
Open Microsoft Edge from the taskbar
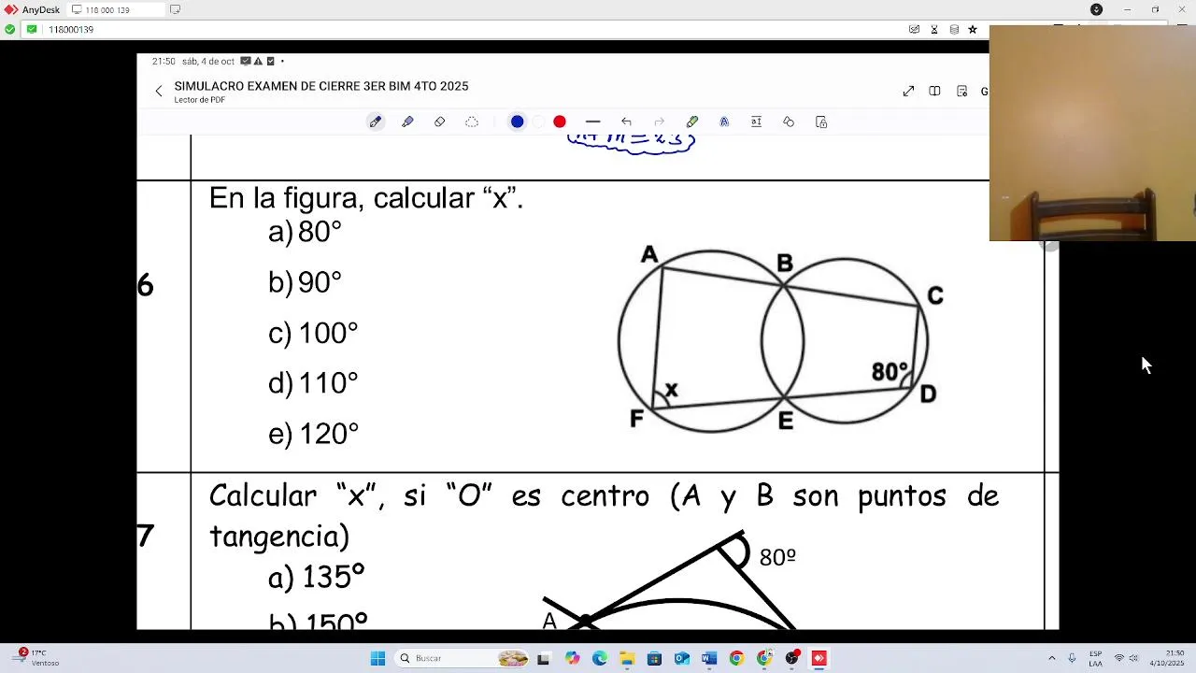point(599,658)
